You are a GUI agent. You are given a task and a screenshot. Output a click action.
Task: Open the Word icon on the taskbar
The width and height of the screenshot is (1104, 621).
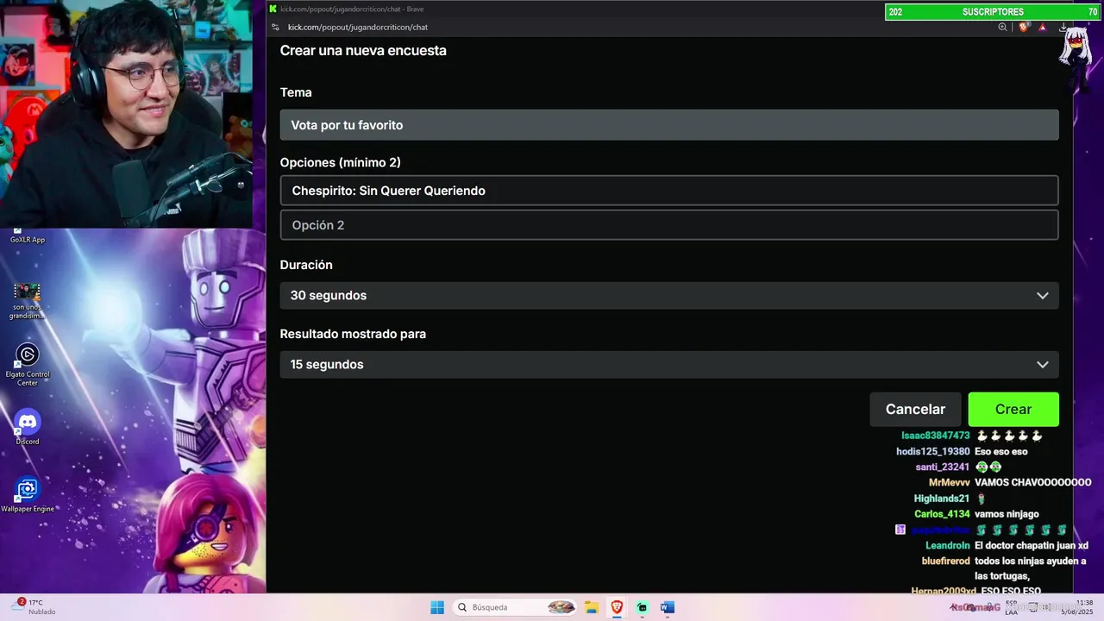[x=667, y=607]
